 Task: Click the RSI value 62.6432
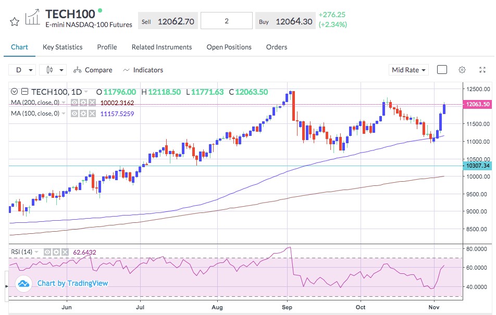(x=84, y=253)
